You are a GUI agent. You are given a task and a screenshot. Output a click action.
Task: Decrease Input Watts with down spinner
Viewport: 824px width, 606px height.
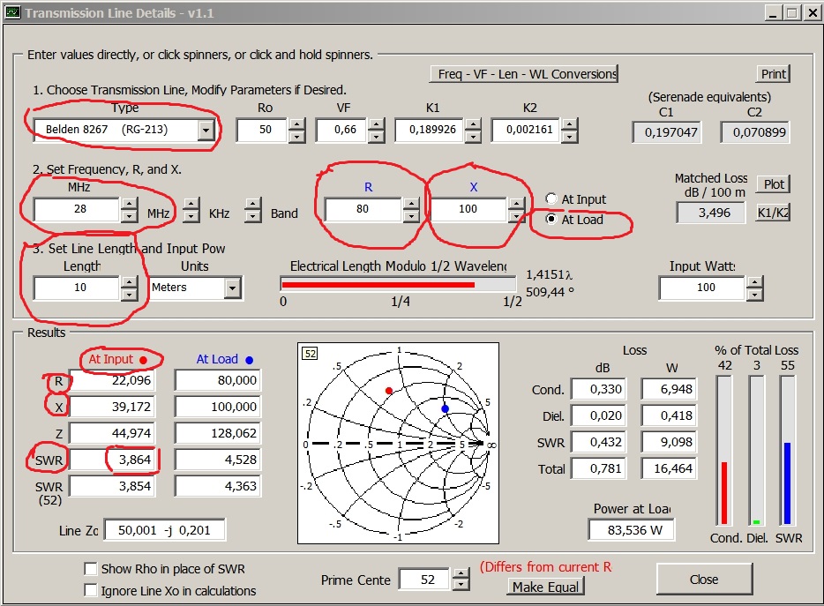point(754,294)
